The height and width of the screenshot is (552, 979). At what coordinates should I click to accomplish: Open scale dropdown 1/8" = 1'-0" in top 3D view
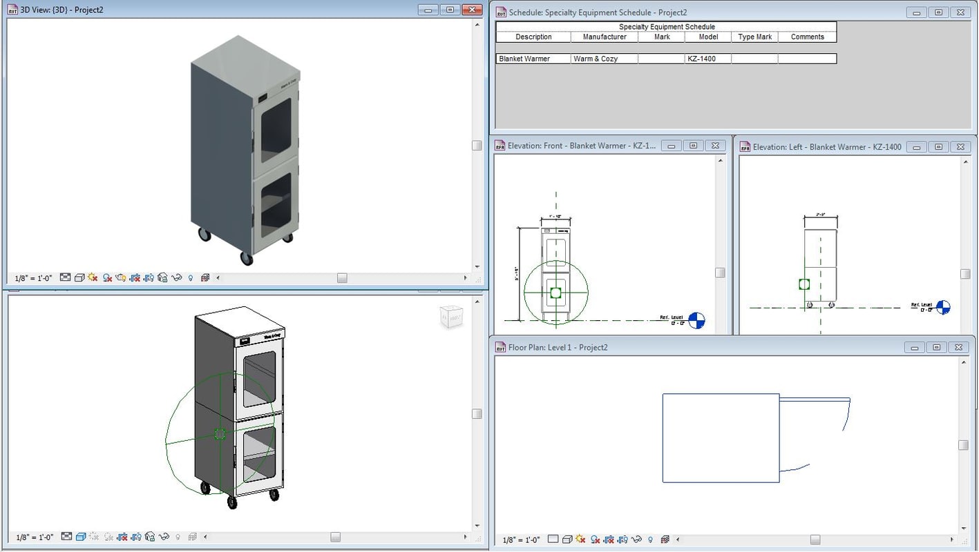[33, 278]
